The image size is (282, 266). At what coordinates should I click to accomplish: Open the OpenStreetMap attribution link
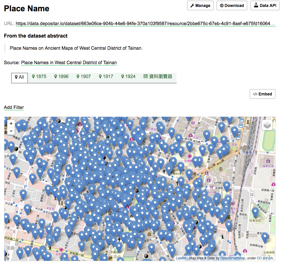point(233,258)
